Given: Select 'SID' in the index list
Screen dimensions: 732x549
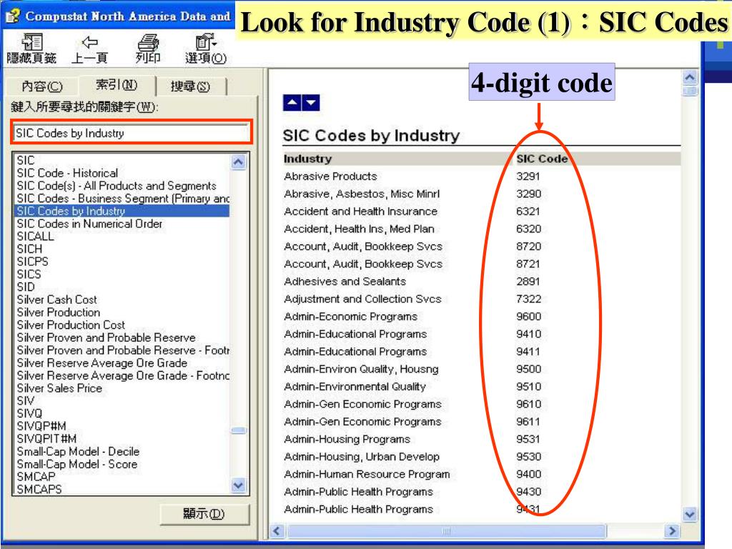Looking at the screenshot, I should 26,287.
